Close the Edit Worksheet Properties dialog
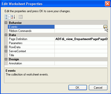 [x=107, y=4]
